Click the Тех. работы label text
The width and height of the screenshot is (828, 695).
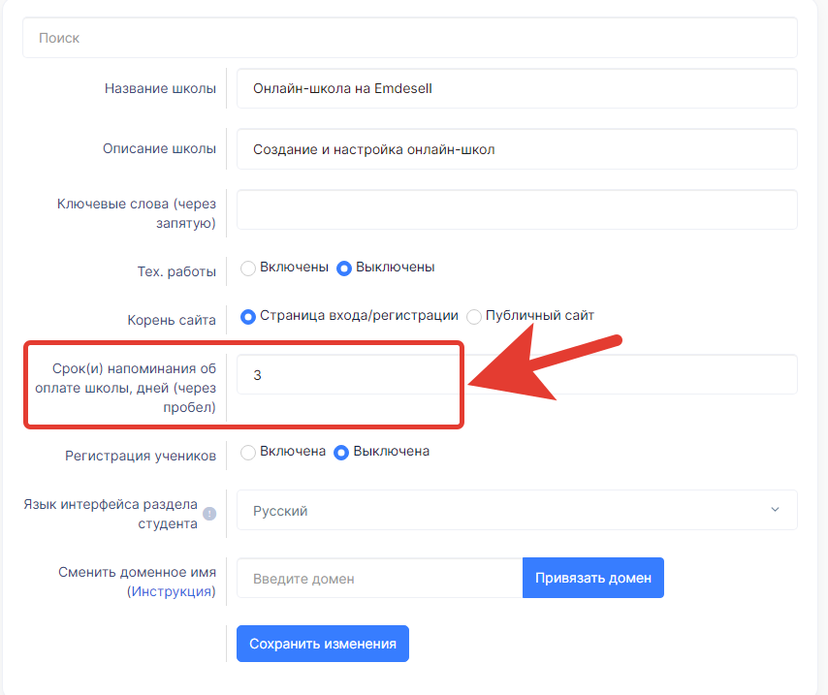pos(176,271)
